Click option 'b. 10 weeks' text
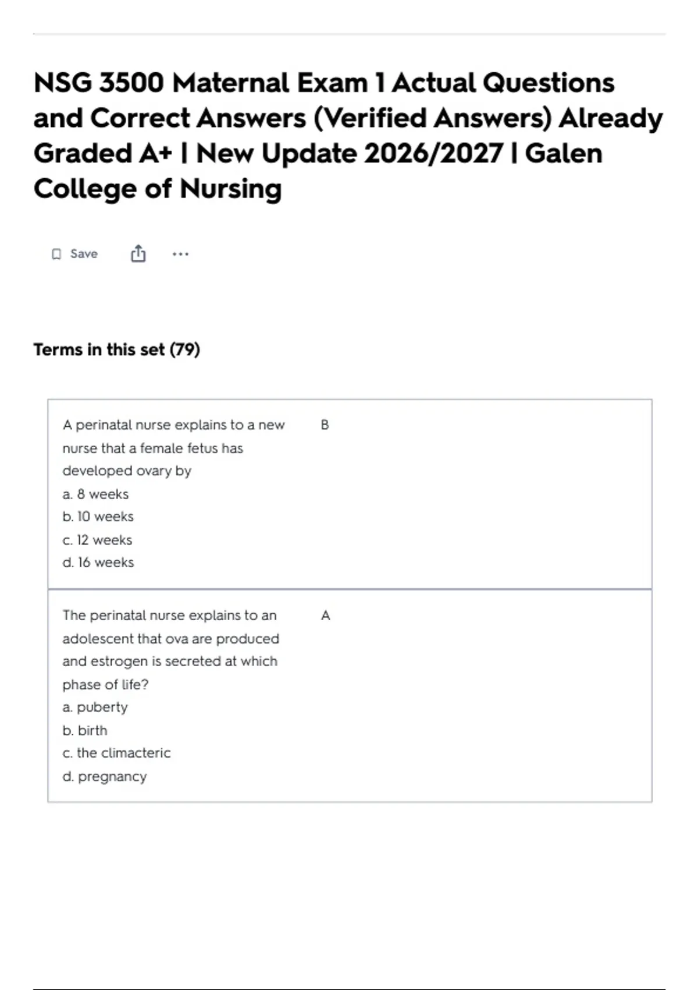Screen dimensions: 698x990 pyautogui.click(x=98, y=517)
